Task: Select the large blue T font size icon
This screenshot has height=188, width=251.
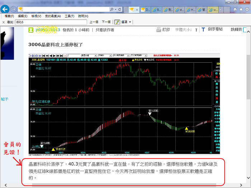Action: coord(203,30)
